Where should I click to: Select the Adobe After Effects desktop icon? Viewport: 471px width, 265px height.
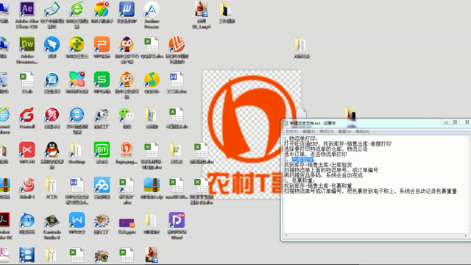point(27,14)
